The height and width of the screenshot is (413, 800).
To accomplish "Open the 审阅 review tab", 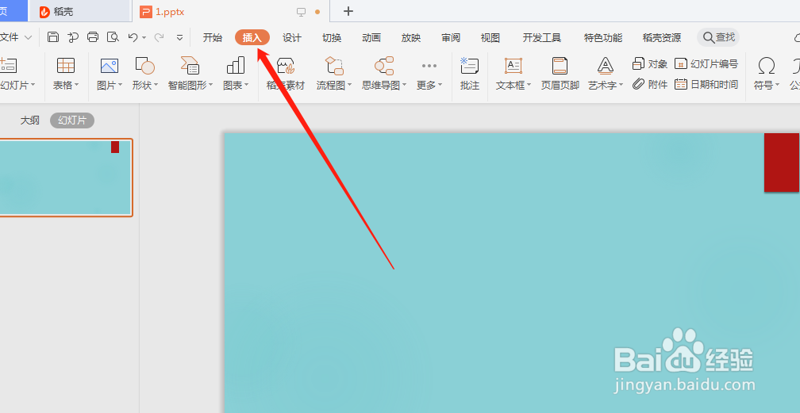I will [451, 37].
